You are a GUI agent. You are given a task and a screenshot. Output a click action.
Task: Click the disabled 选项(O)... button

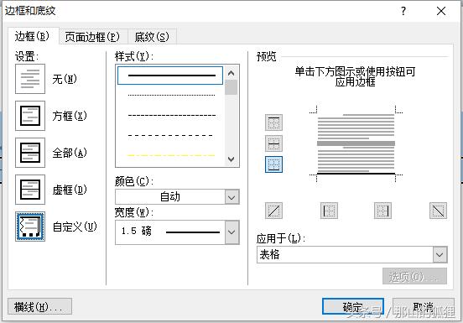pos(414,276)
